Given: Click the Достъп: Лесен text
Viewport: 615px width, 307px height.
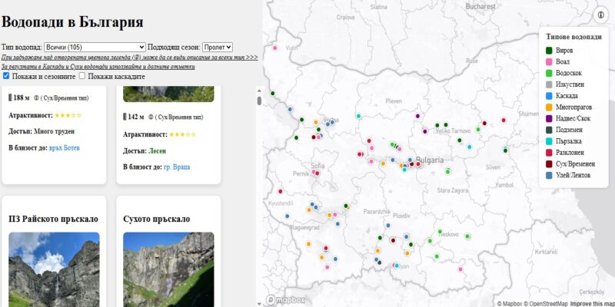Looking at the screenshot, I should (x=145, y=150).
